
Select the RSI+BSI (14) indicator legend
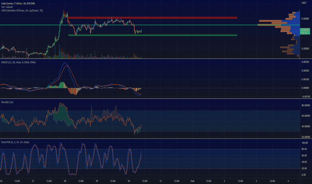coord(7,102)
